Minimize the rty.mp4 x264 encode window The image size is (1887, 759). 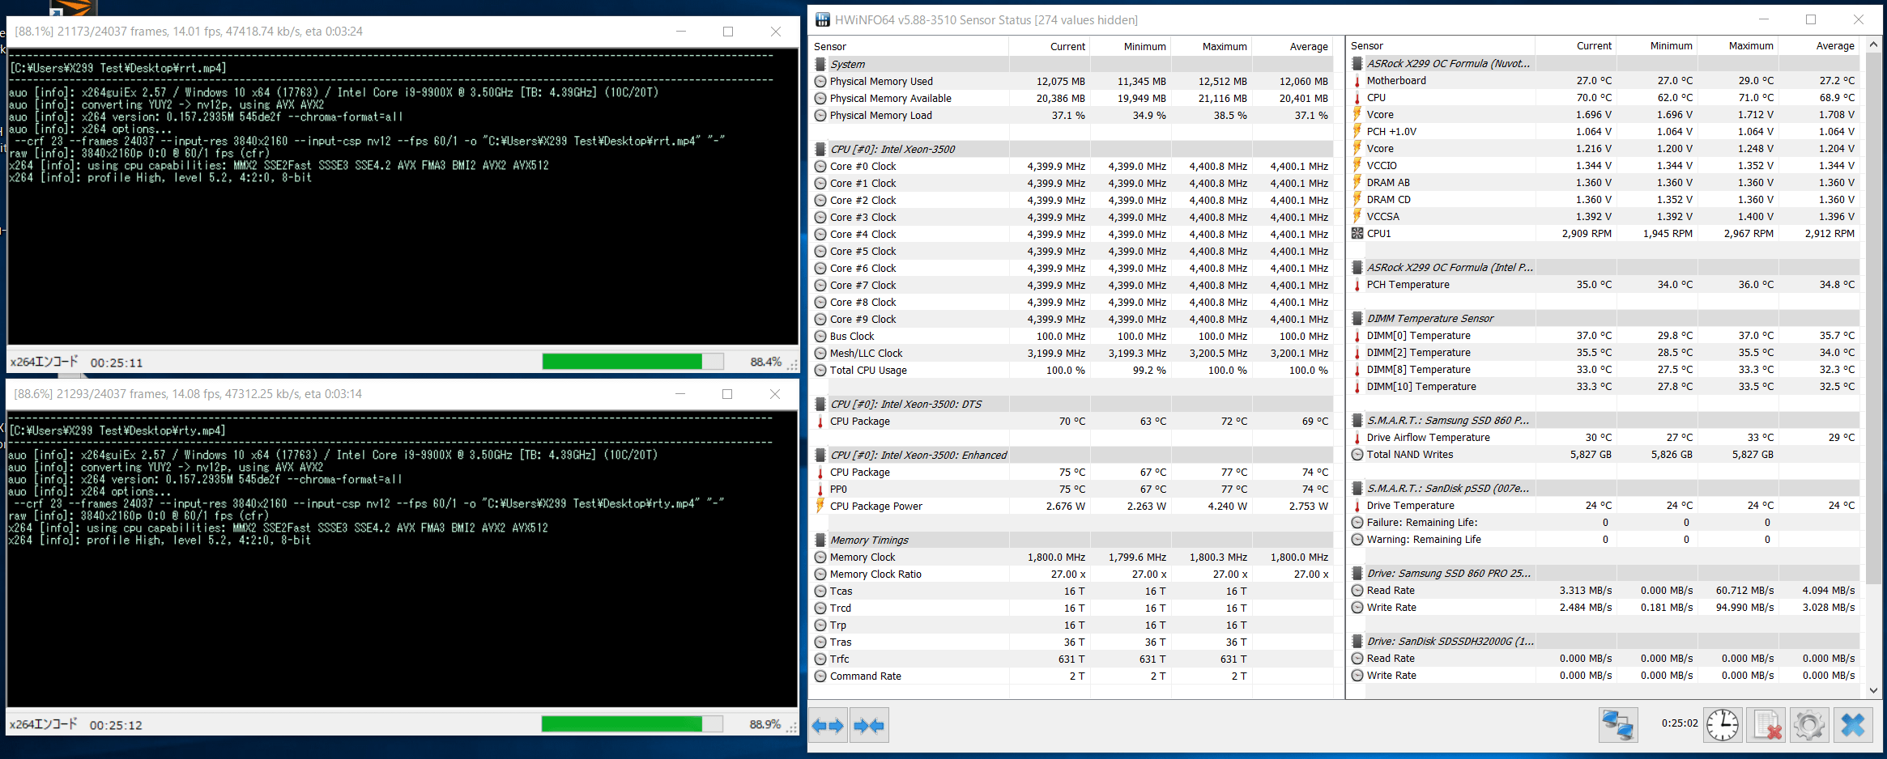(680, 394)
